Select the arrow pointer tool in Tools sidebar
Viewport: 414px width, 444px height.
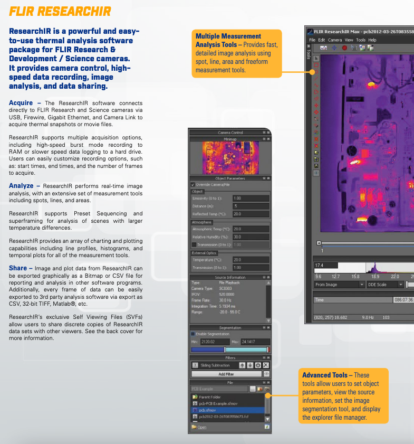coord(316,59)
